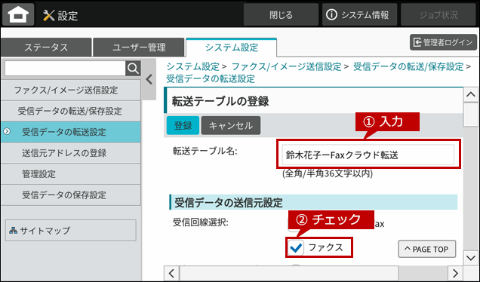Click the 設定 wrench icon in header
This screenshot has width=480, height=282.
pos(48,15)
